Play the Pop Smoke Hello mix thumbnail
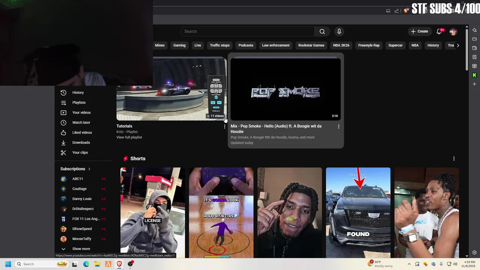 286,89
